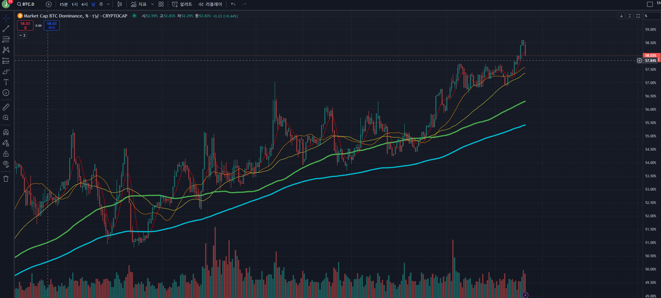Viewport: 661px width, 298px height.
Task: Expand the collapsed indicators legend showing 2
Action: (x=22, y=35)
